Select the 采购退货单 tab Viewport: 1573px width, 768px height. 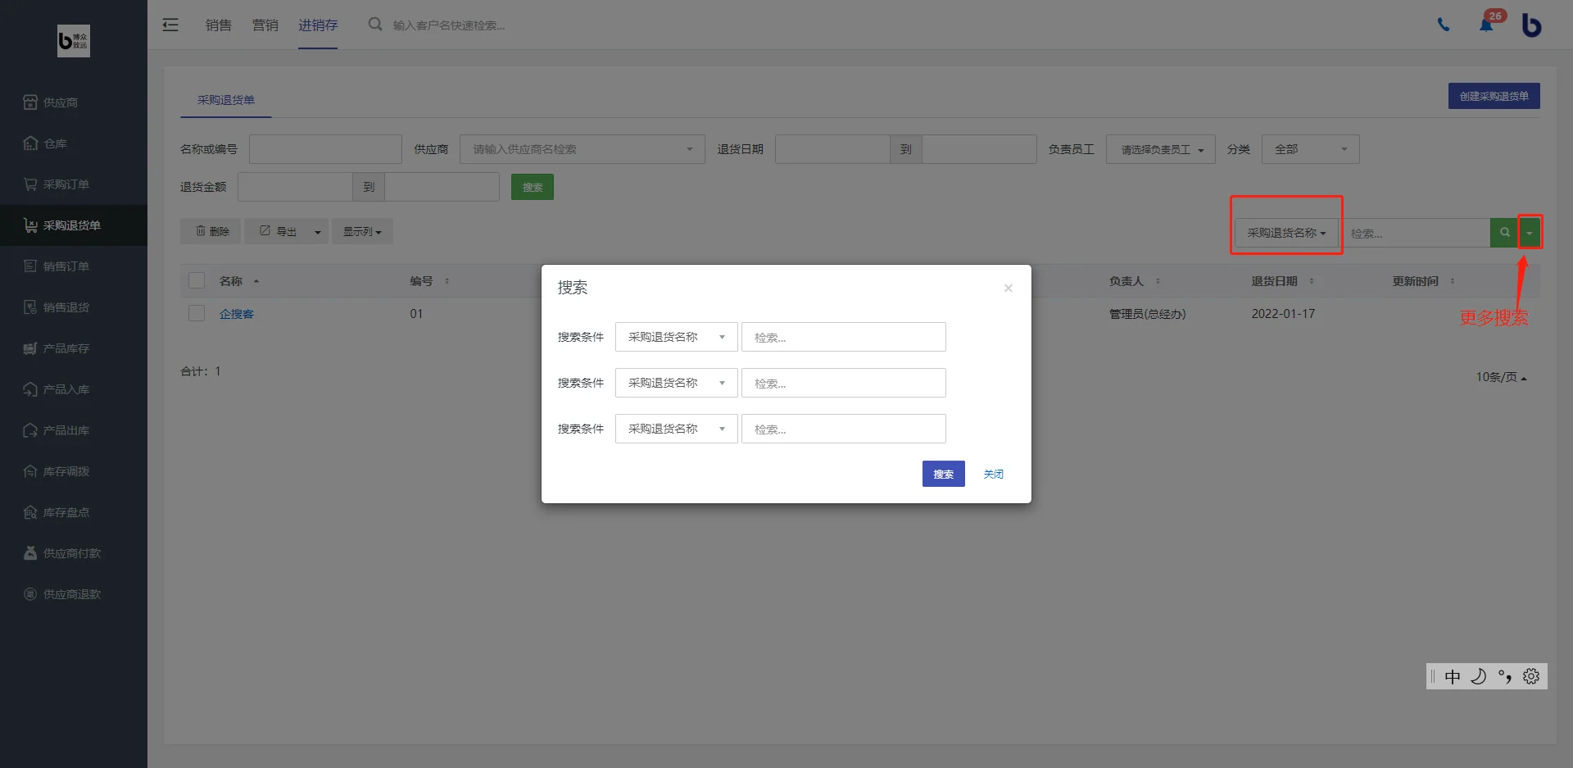(226, 100)
